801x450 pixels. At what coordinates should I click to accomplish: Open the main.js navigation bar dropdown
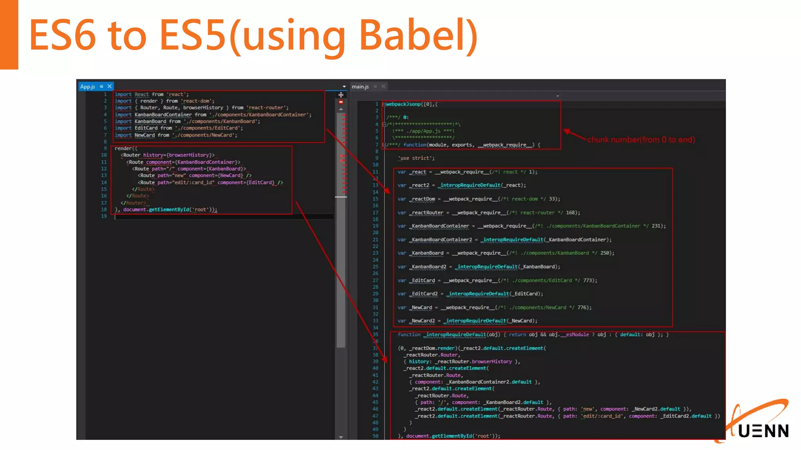(558, 96)
